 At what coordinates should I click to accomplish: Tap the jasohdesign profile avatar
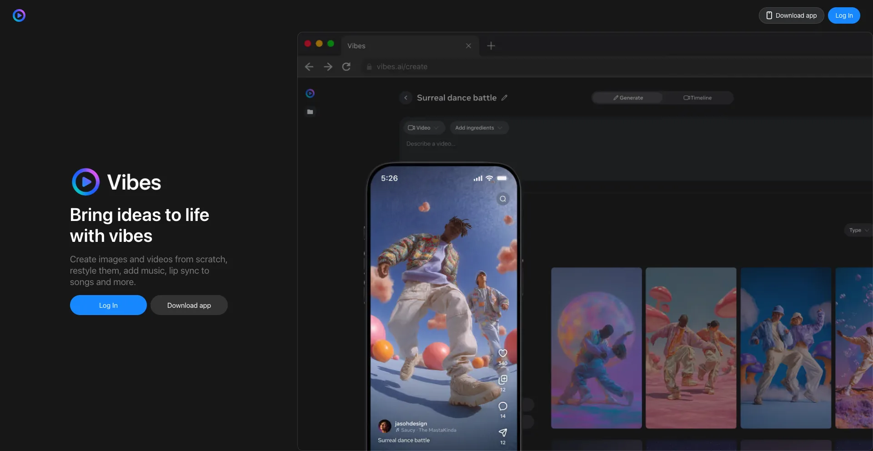point(385,426)
